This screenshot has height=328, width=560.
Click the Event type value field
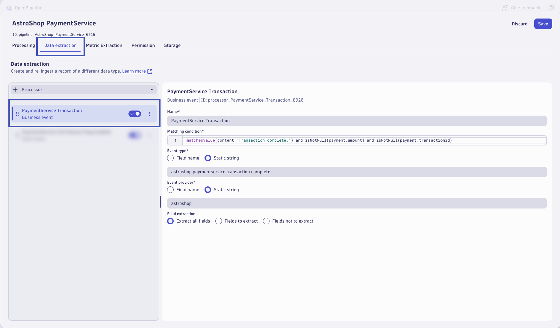tap(357, 172)
